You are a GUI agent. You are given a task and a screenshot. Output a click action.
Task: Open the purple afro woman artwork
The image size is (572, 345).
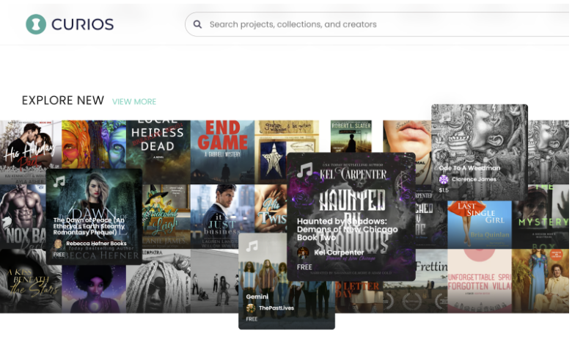(x=94, y=288)
